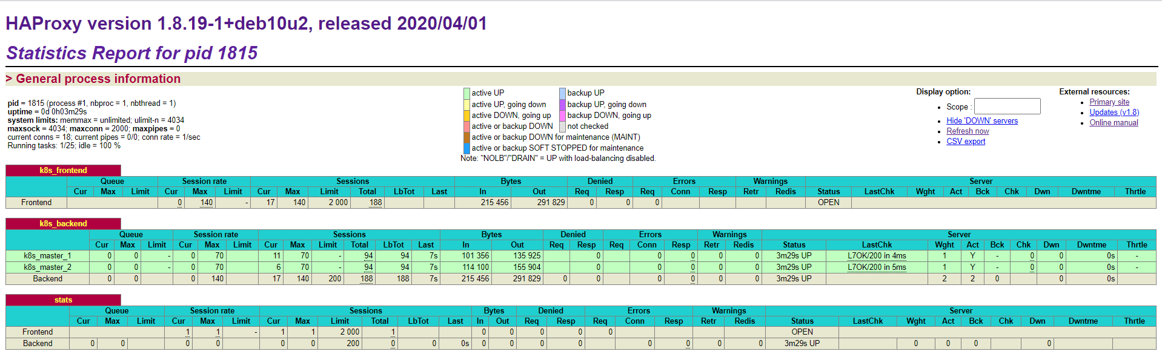
Task: Click the active DOWN, going up legend swatch
Action: pyautogui.click(x=466, y=115)
